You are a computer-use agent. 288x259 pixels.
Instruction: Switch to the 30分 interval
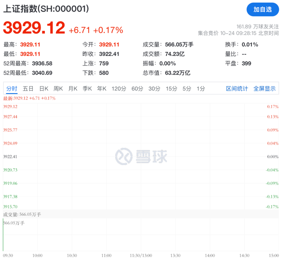tap(154, 89)
